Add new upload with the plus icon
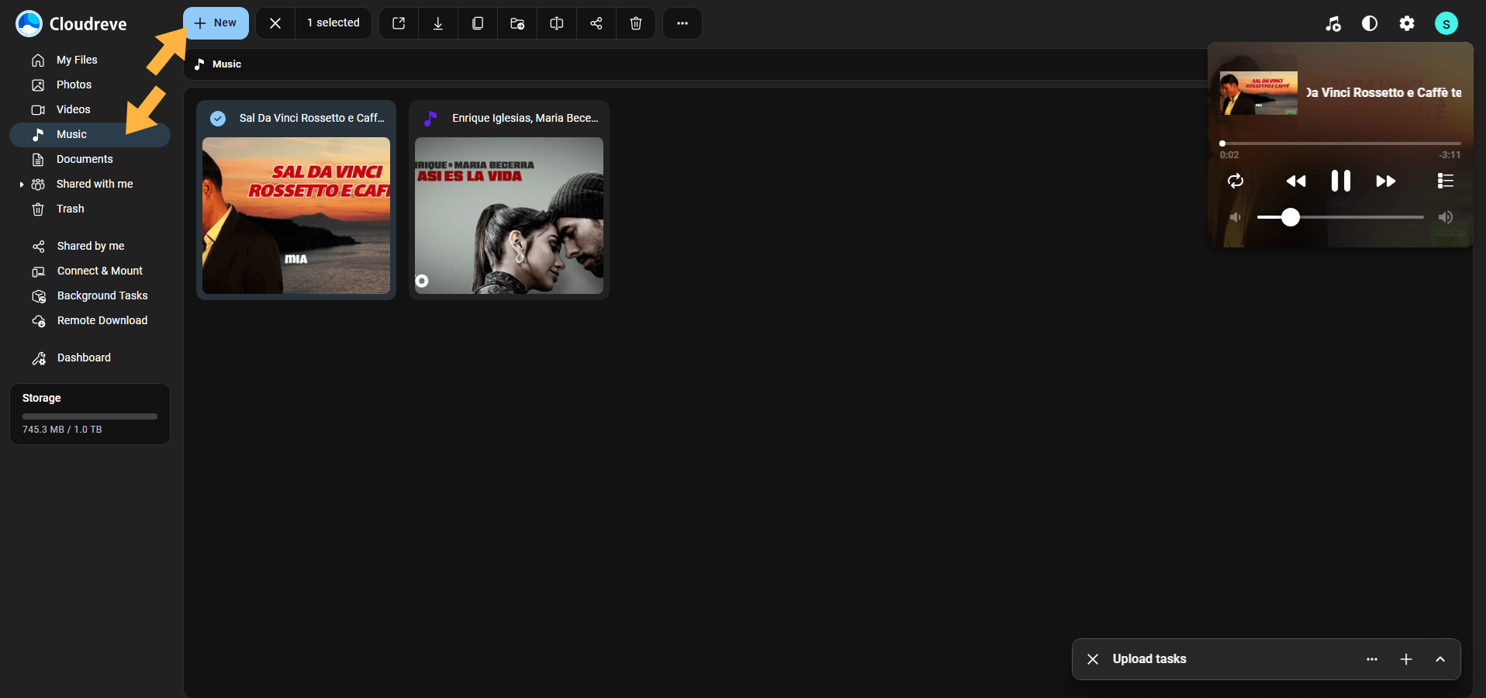Screen dimensions: 1486x698 [x=1406, y=659]
